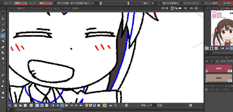Toggle the safe area icon in viewer
The height and width of the screenshot is (112, 233).
(163, 8)
